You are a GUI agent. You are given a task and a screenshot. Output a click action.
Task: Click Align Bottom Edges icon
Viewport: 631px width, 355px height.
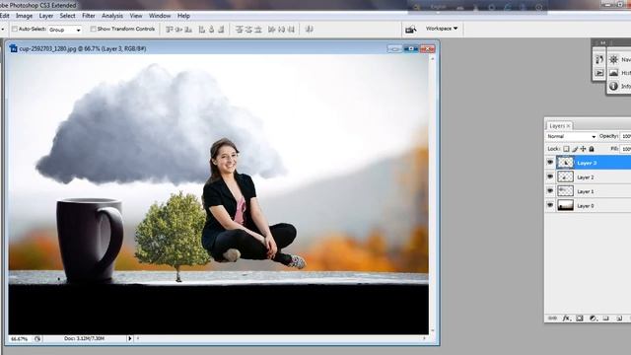(188, 29)
